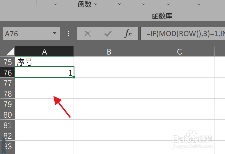Open the fx insert function dialog
Viewport: 225px width, 154px height.
tap(128, 34)
